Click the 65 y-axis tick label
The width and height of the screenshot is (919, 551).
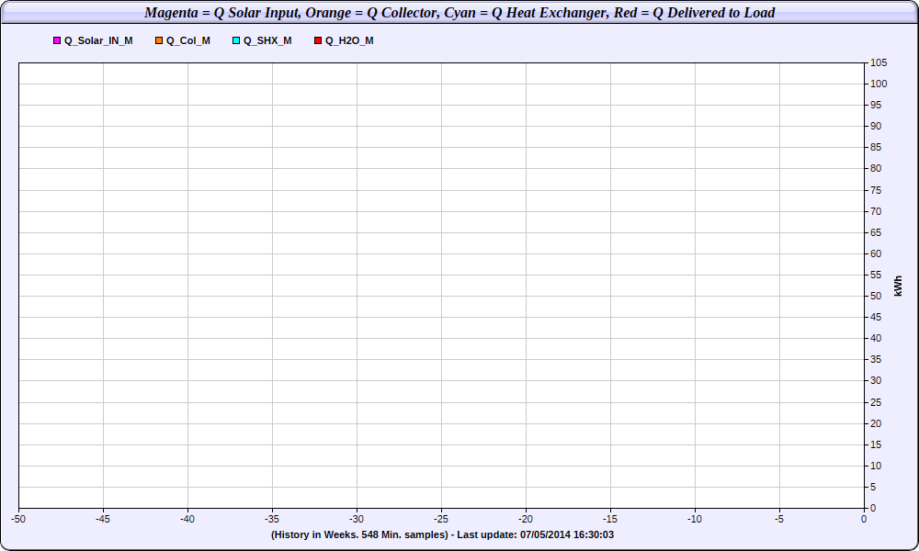click(876, 232)
